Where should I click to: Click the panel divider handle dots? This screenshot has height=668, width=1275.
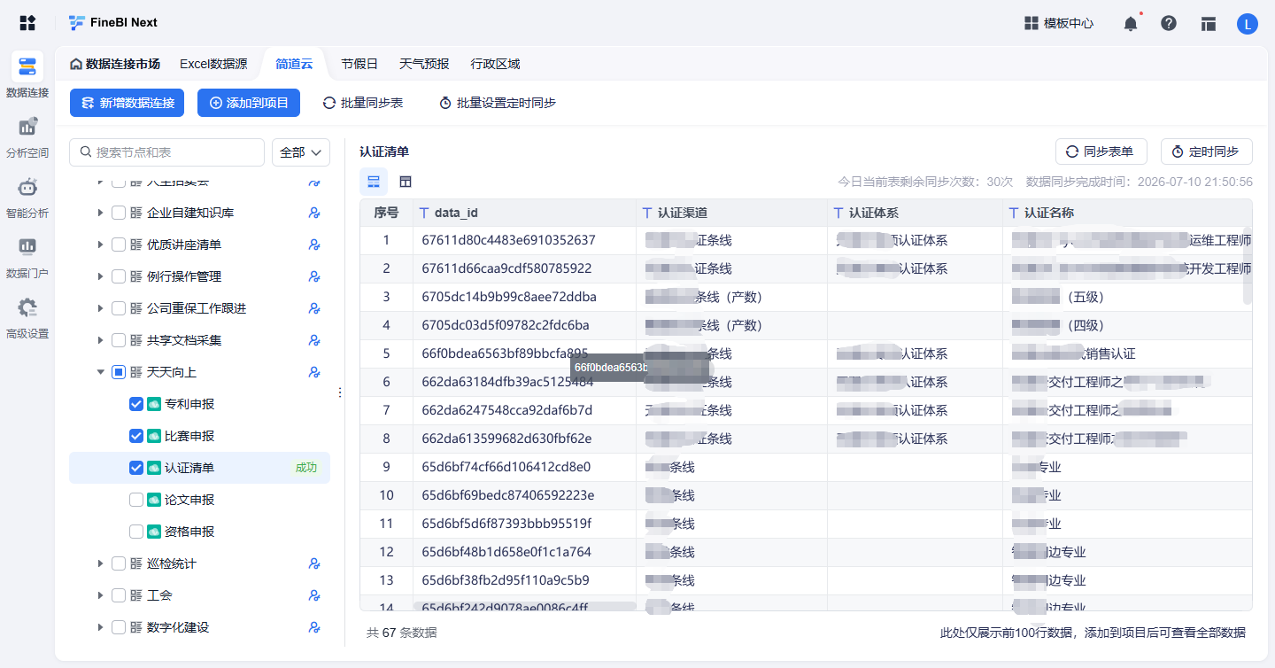pos(340,392)
